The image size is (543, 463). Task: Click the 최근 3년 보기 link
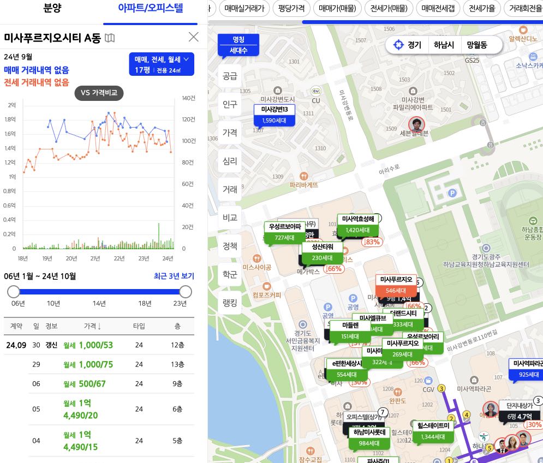coord(174,276)
